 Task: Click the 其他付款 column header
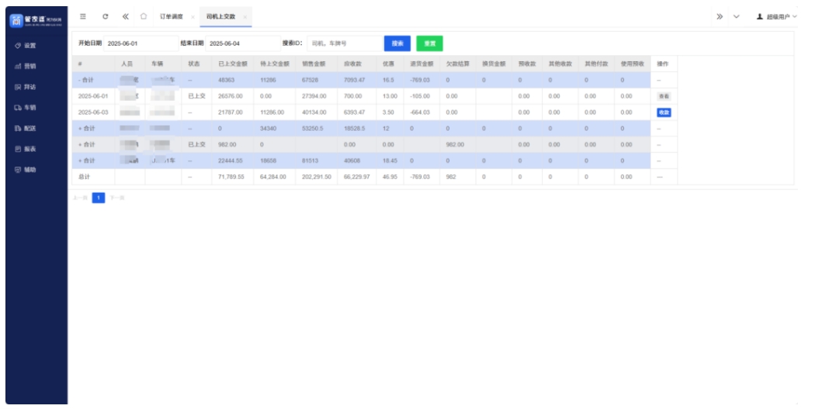597,64
